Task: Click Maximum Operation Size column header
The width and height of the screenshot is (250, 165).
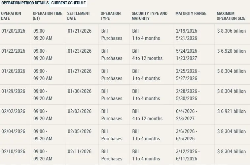Action: tap(231, 16)
